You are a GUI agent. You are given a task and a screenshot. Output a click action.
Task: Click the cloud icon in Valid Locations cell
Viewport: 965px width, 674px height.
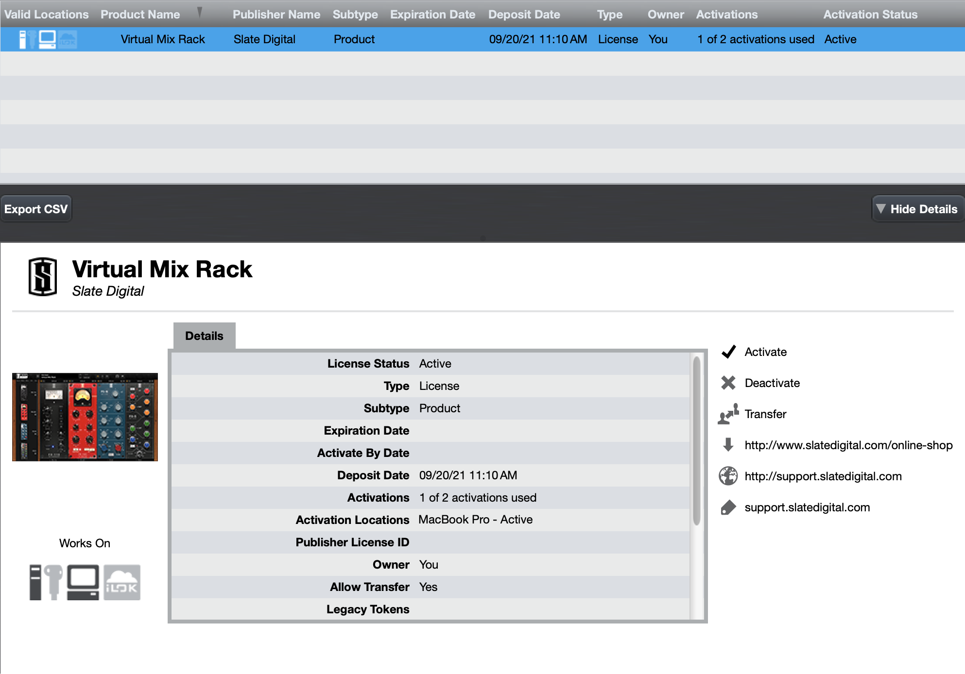pyautogui.click(x=68, y=39)
